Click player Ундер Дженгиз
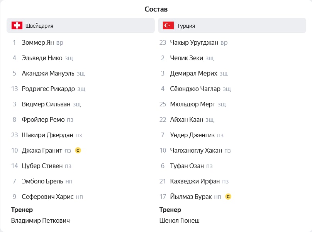Screen dimensions: 312x232 click(x=192, y=135)
